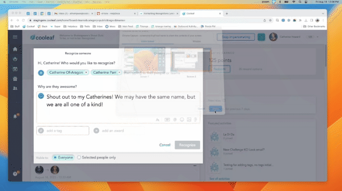Select the Everyone visibility option
The image size is (342, 191).
[63, 157]
